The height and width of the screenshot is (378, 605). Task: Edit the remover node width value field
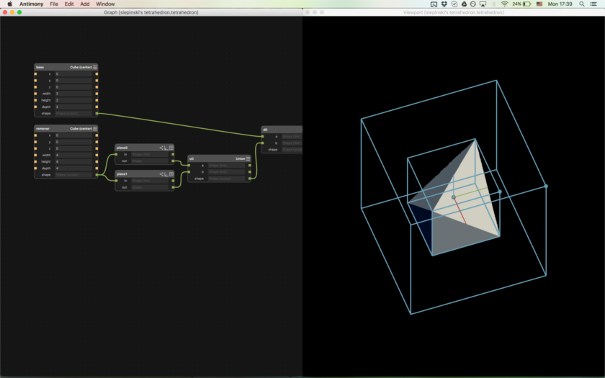pos(73,155)
